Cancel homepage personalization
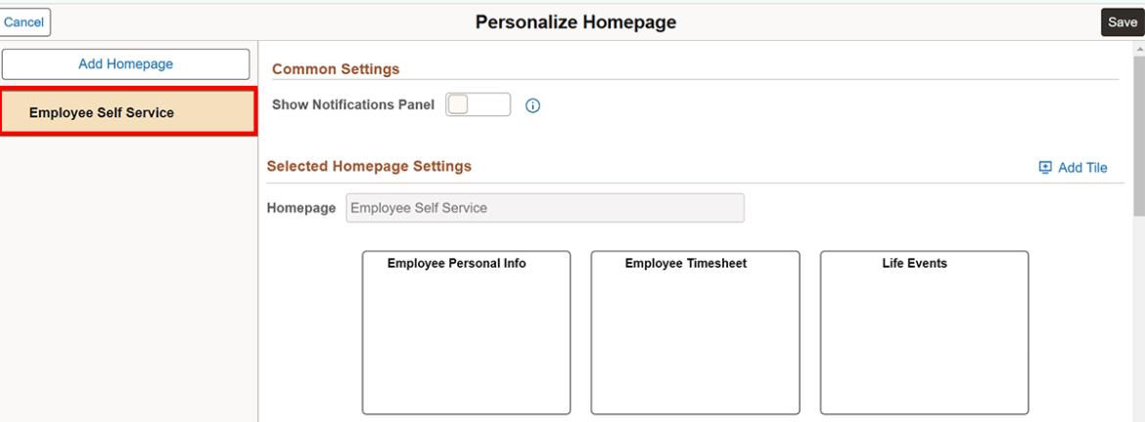 pos(24,21)
